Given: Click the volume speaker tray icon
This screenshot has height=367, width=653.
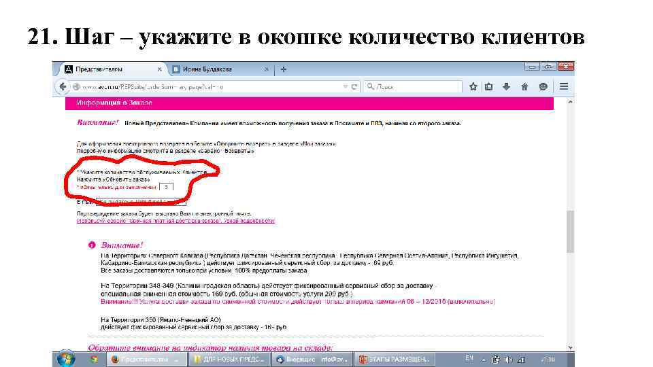Looking at the screenshot, I should (x=508, y=360).
